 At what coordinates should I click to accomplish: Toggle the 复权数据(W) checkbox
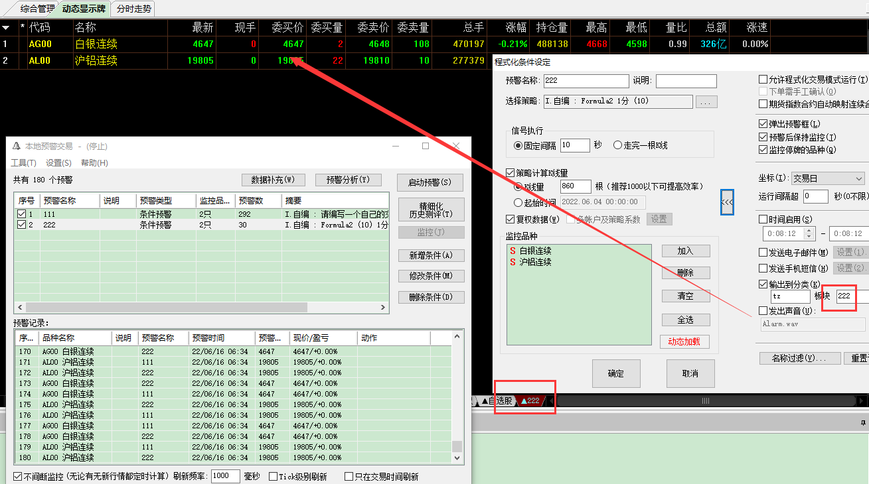coord(511,219)
